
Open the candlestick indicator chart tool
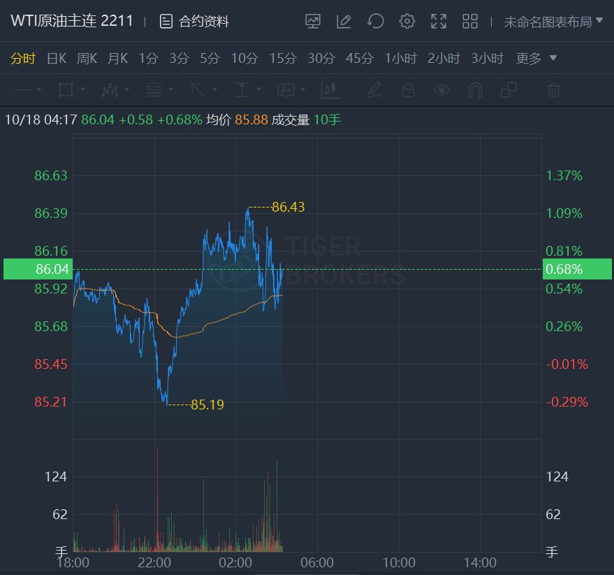pos(330,89)
